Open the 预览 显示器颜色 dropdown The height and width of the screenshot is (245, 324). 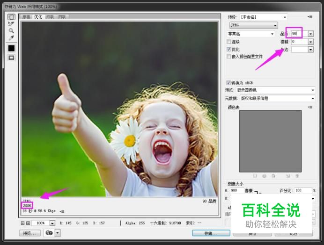coord(276,90)
